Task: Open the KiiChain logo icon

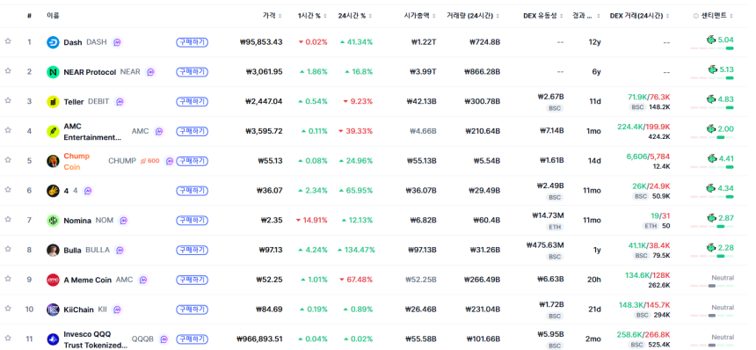Action: [53, 310]
